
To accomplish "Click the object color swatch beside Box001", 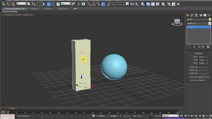I will (210, 20).
